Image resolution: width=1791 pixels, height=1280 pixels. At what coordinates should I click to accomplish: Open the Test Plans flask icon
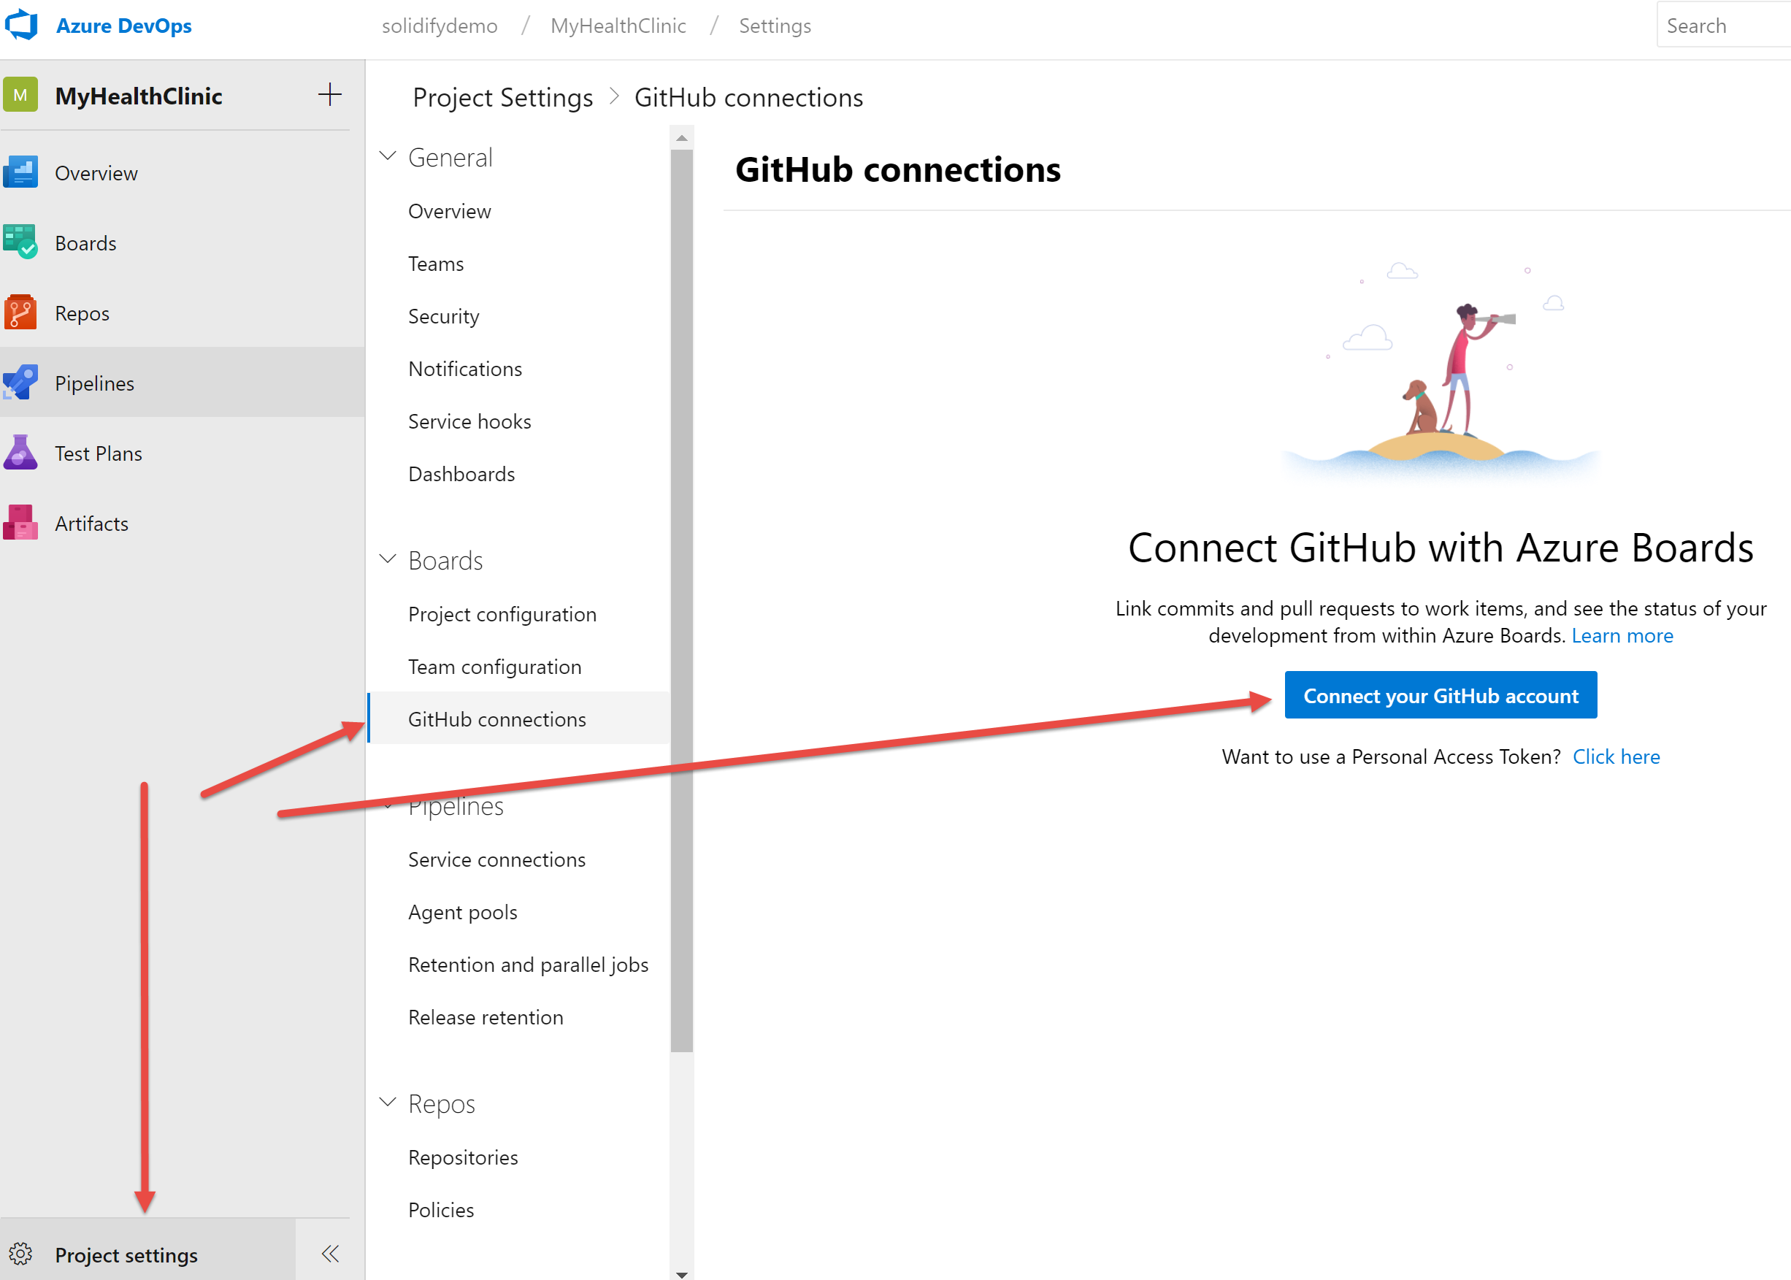[x=20, y=453]
